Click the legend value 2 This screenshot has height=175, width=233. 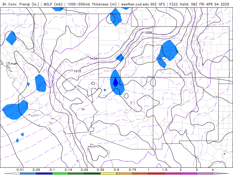181,170
